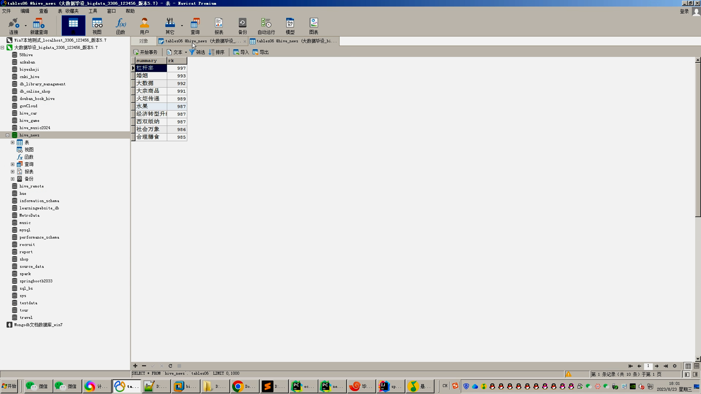Viewport: 701px width, 394px height.
Task: Click the 图表 (Charts) toolbar icon
Action: (314, 26)
